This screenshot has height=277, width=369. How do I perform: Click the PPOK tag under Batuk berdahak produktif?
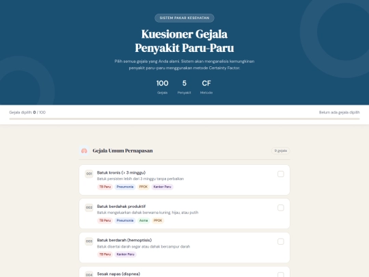(158, 220)
